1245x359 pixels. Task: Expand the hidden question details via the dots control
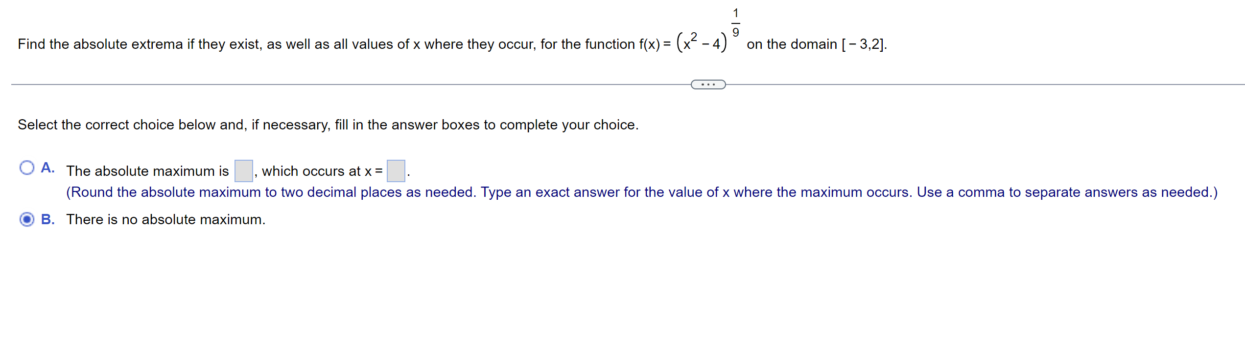[707, 84]
